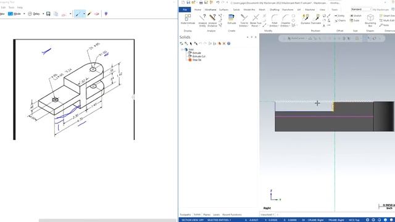Click the Print icon in Mastercam quick access

click(x=201, y=2)
